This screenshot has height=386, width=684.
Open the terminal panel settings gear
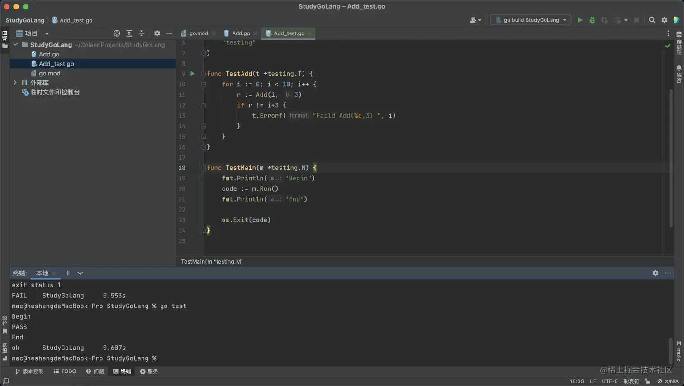[655, 273]
